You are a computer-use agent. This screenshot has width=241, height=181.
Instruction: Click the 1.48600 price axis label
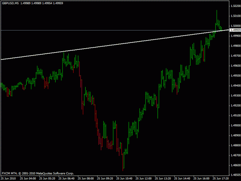coord(236,165)
